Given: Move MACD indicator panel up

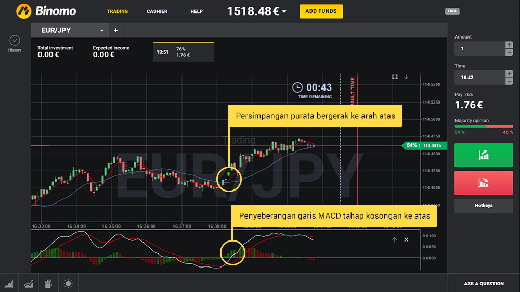Looking at the screenshot, I should coord(395,239).
